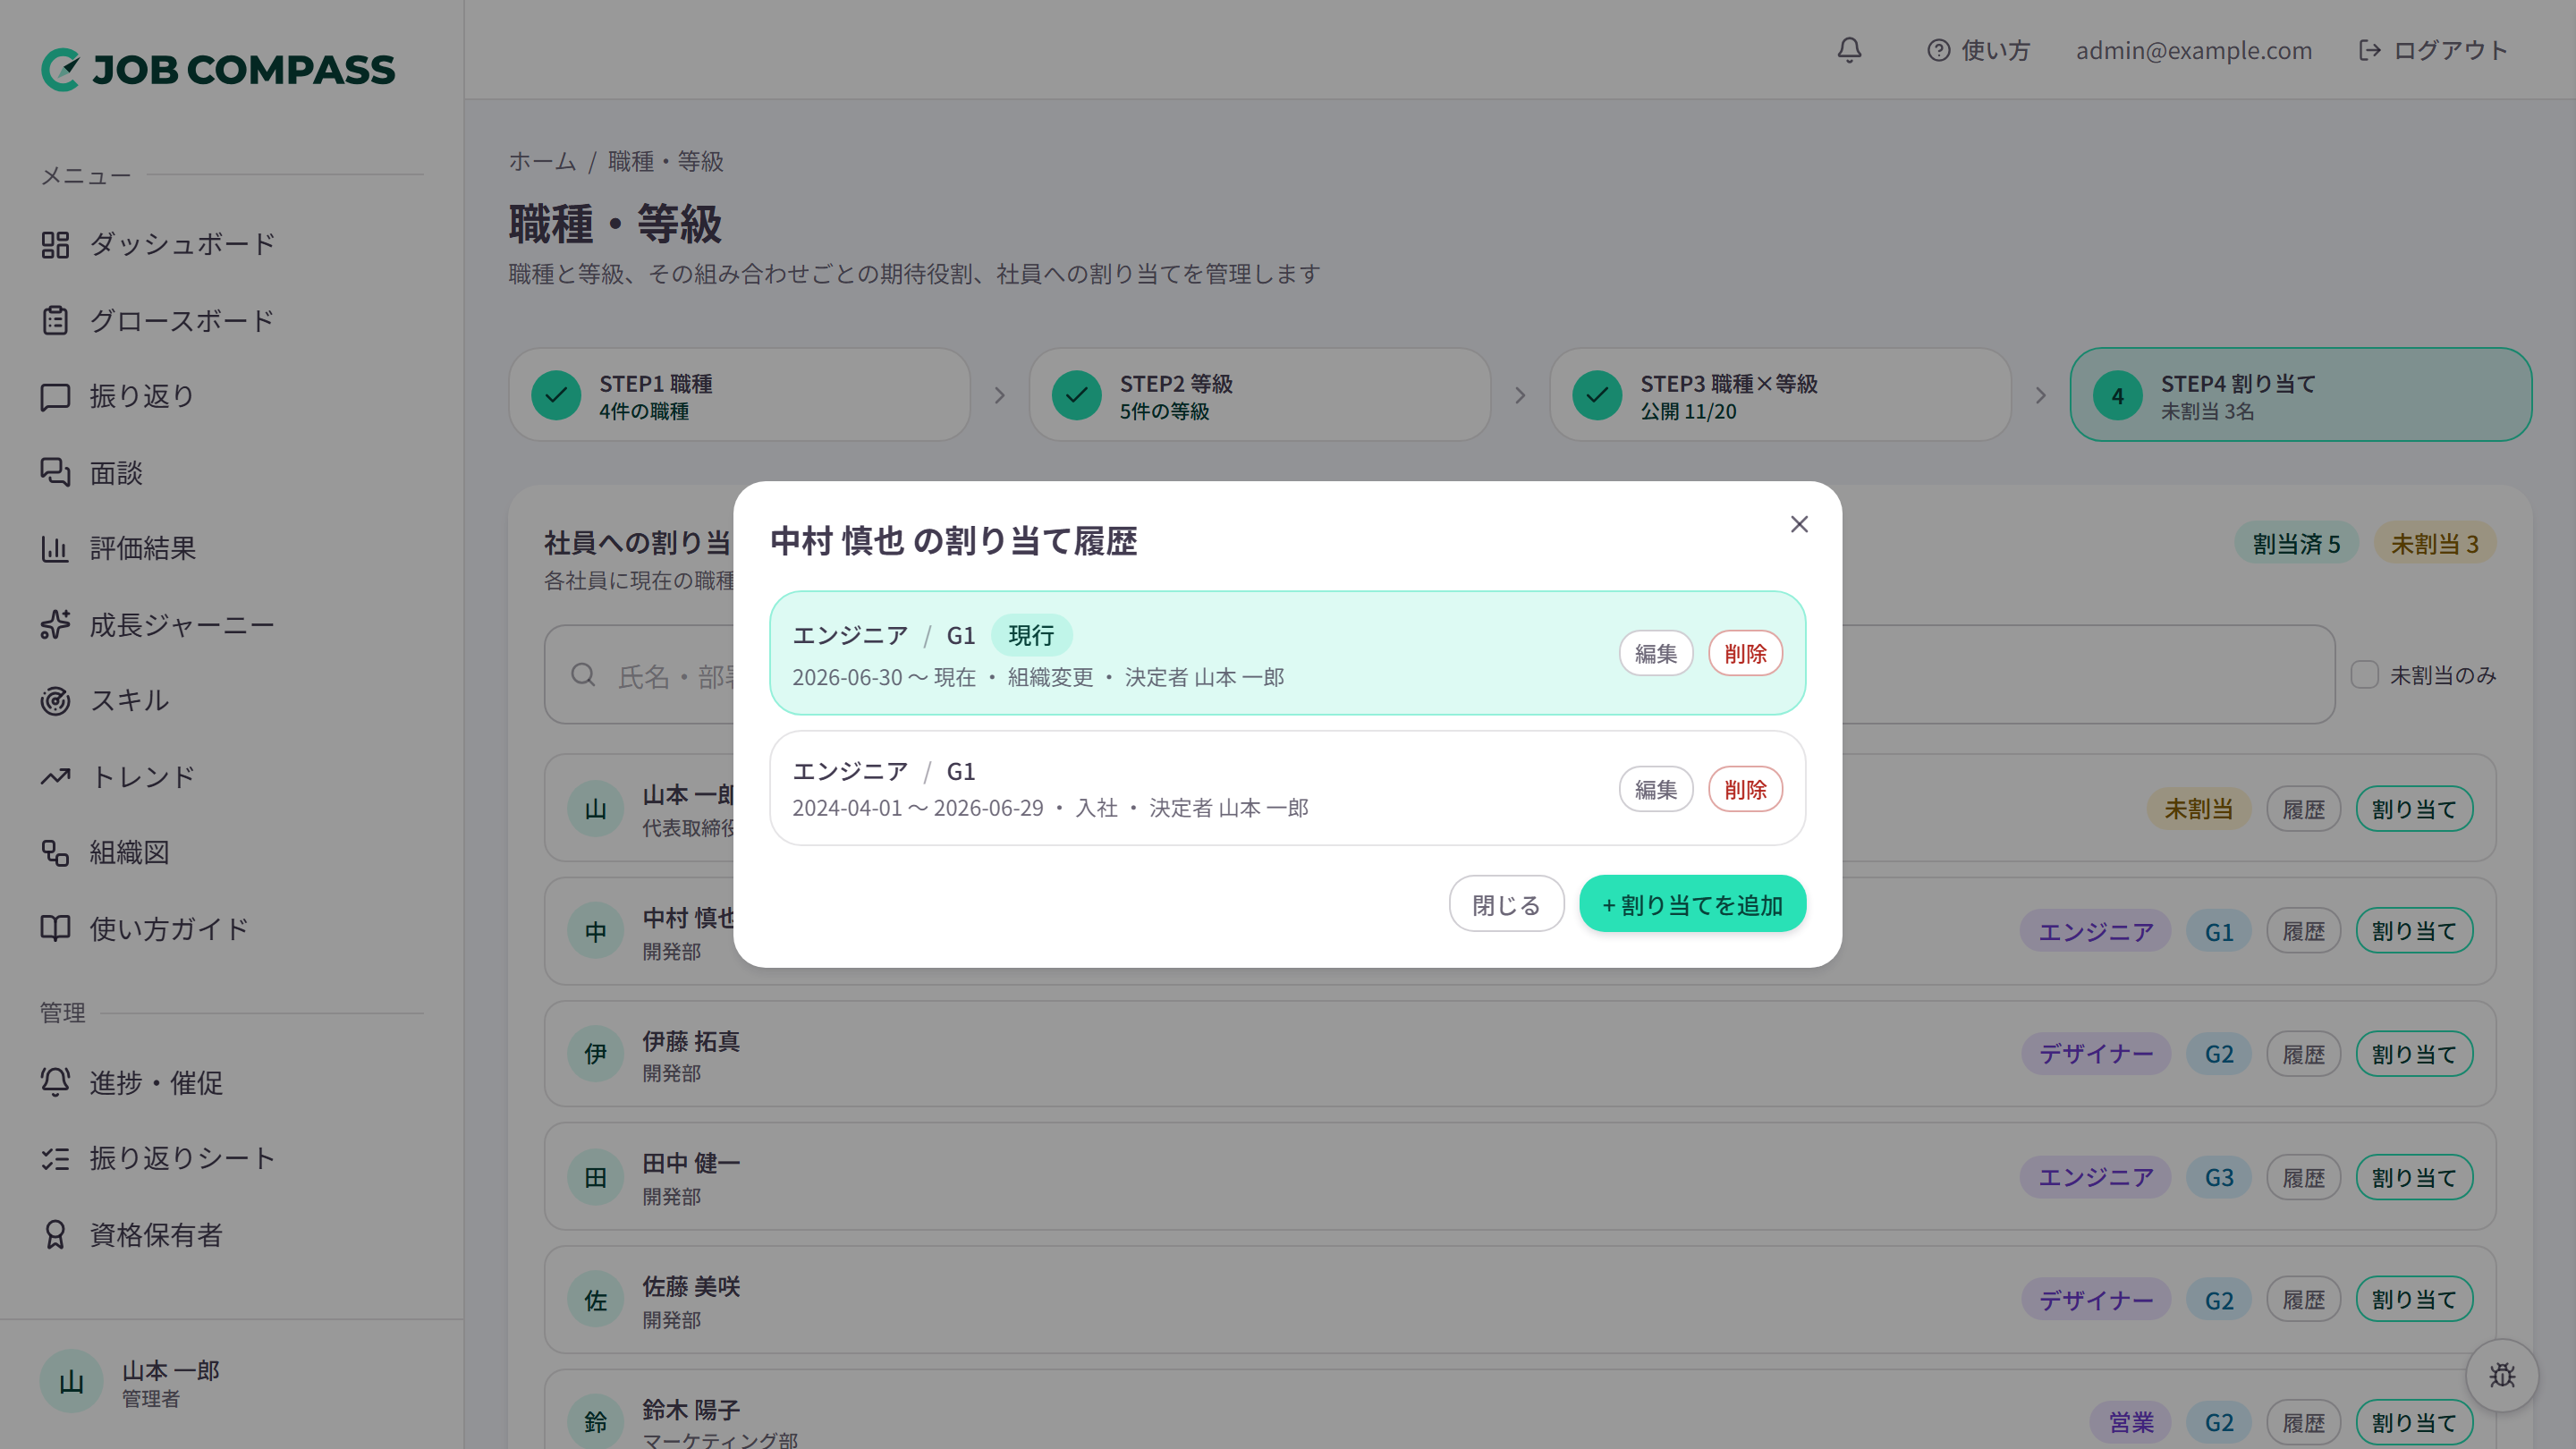2576x1449 pixels.
Task: Click the 評価結果 chart icon
Action: pyautogui.click(x=55, y=548)
